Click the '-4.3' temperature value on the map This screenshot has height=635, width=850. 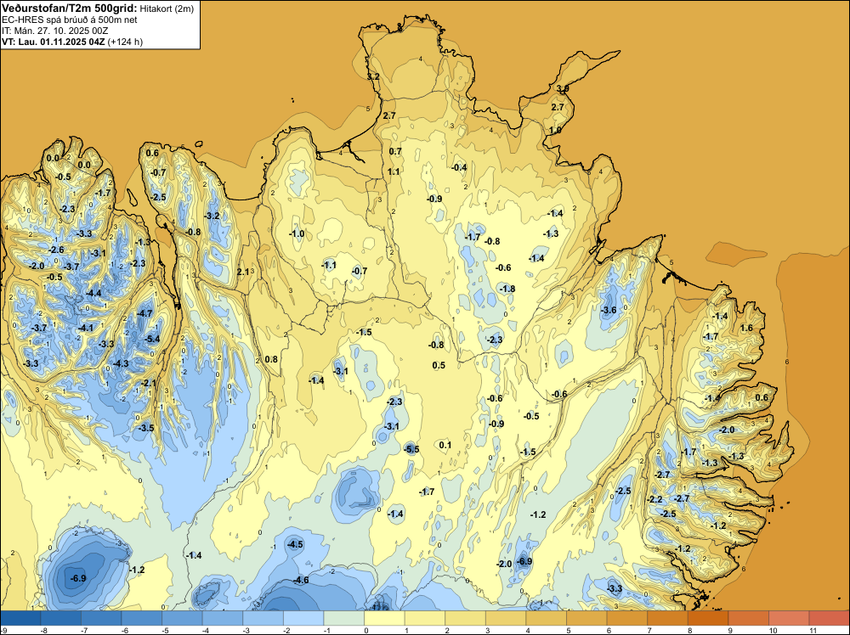coord(121,363)
